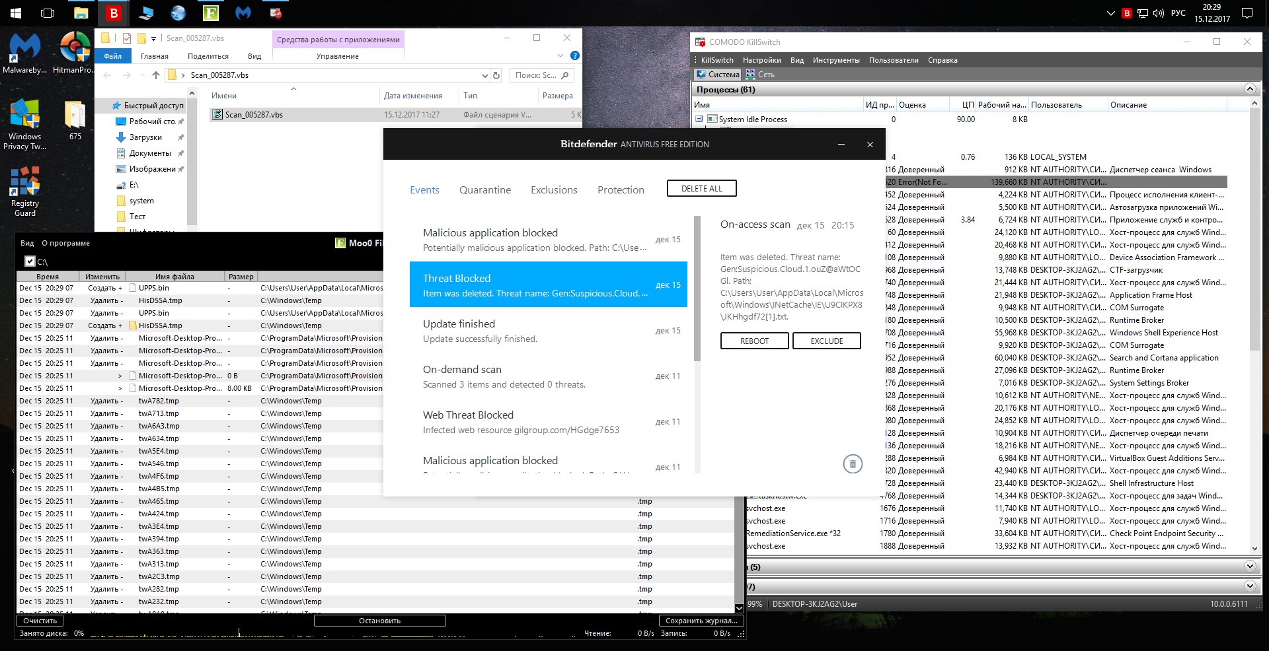The width and height of the screenshot is (1269, 651).
Task: Uncheck the C:\ drive checkbox in Moo0
Action: pos(30,261)
